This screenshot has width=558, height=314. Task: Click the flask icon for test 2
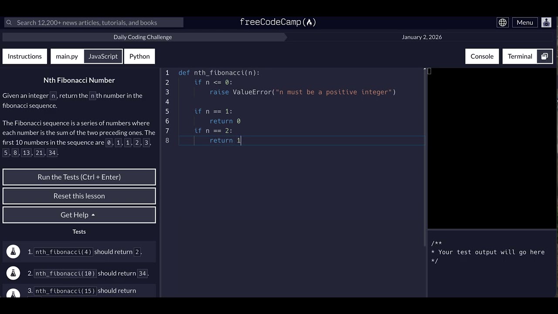tap(13, 273)
